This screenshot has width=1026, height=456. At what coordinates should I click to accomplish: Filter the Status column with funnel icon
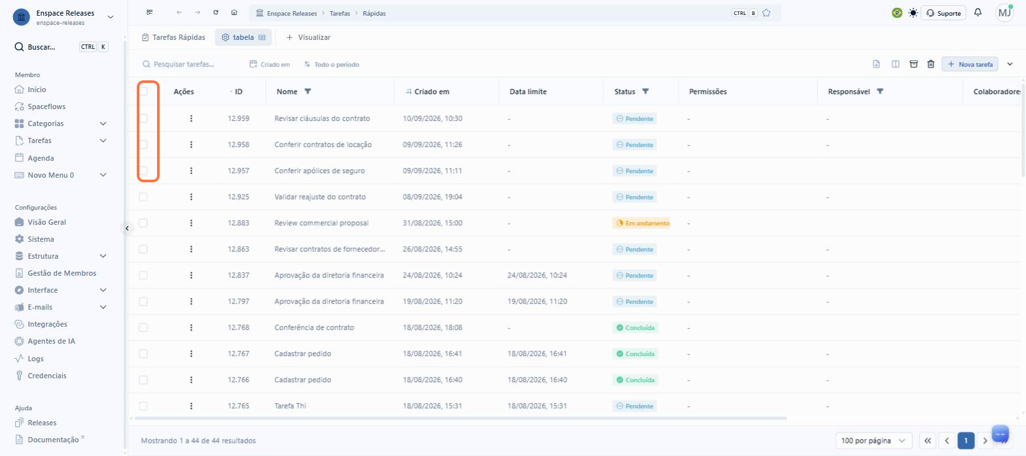click(x=645, y=91)
